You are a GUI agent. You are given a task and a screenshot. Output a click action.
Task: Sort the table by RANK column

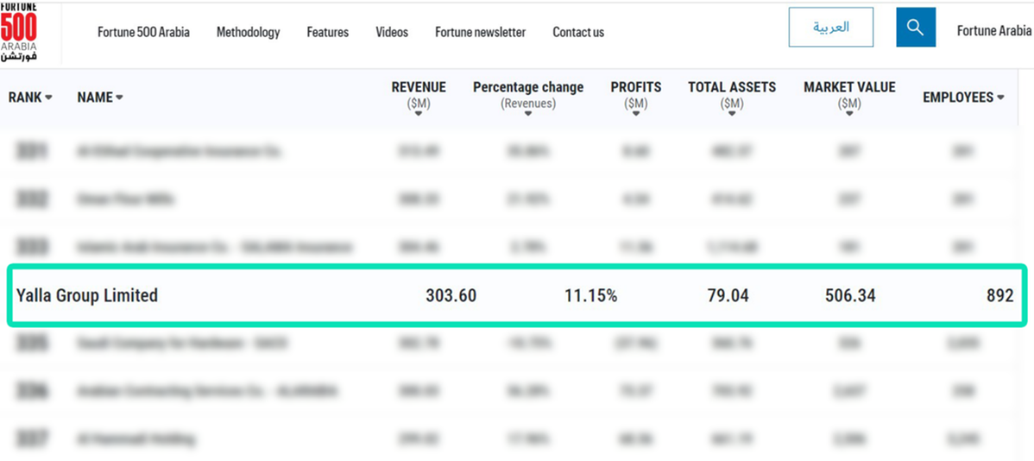(30, 98)
